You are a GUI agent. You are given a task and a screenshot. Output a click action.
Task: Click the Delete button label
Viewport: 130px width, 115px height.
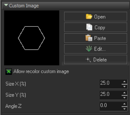tap(100, 60)
